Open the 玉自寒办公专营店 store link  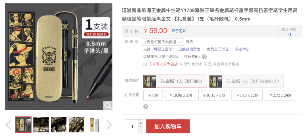coord(163,64)
